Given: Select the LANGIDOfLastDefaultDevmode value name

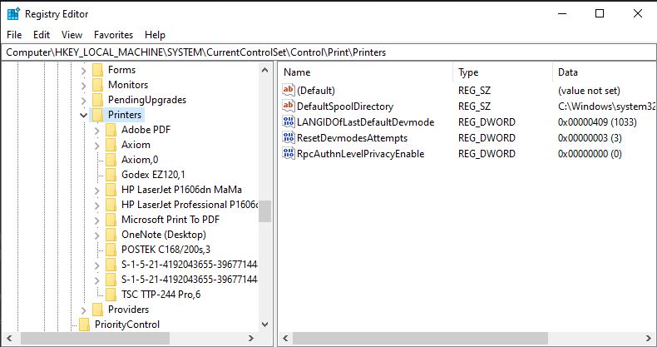Looking at the screenshot, I should 365,122.
